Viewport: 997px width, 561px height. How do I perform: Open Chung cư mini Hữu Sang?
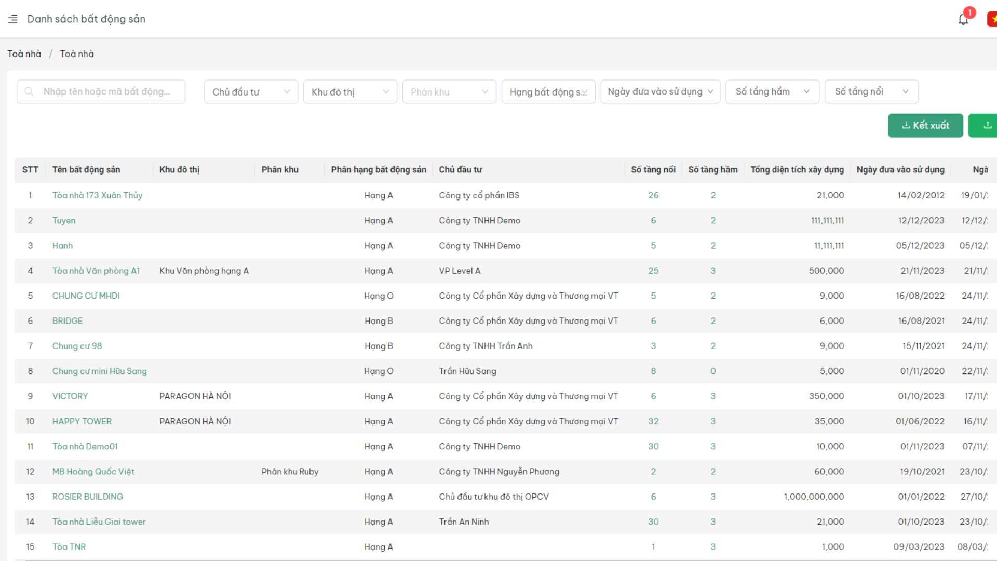click(x=100, y=371)
